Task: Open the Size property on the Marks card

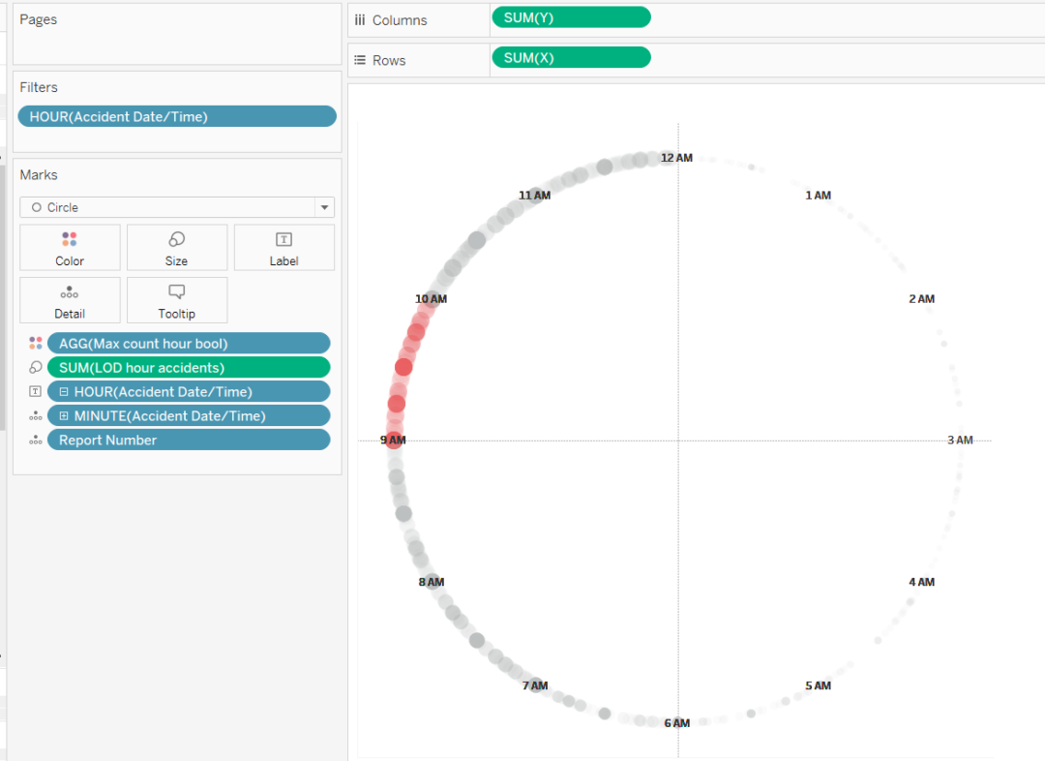Action: tap(176, 247)
